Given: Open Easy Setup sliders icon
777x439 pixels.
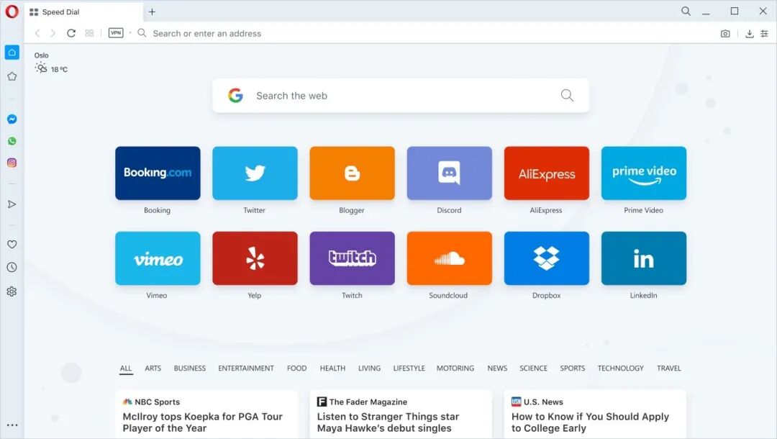Looking at the screenshot, I should [x=765, y=34].
